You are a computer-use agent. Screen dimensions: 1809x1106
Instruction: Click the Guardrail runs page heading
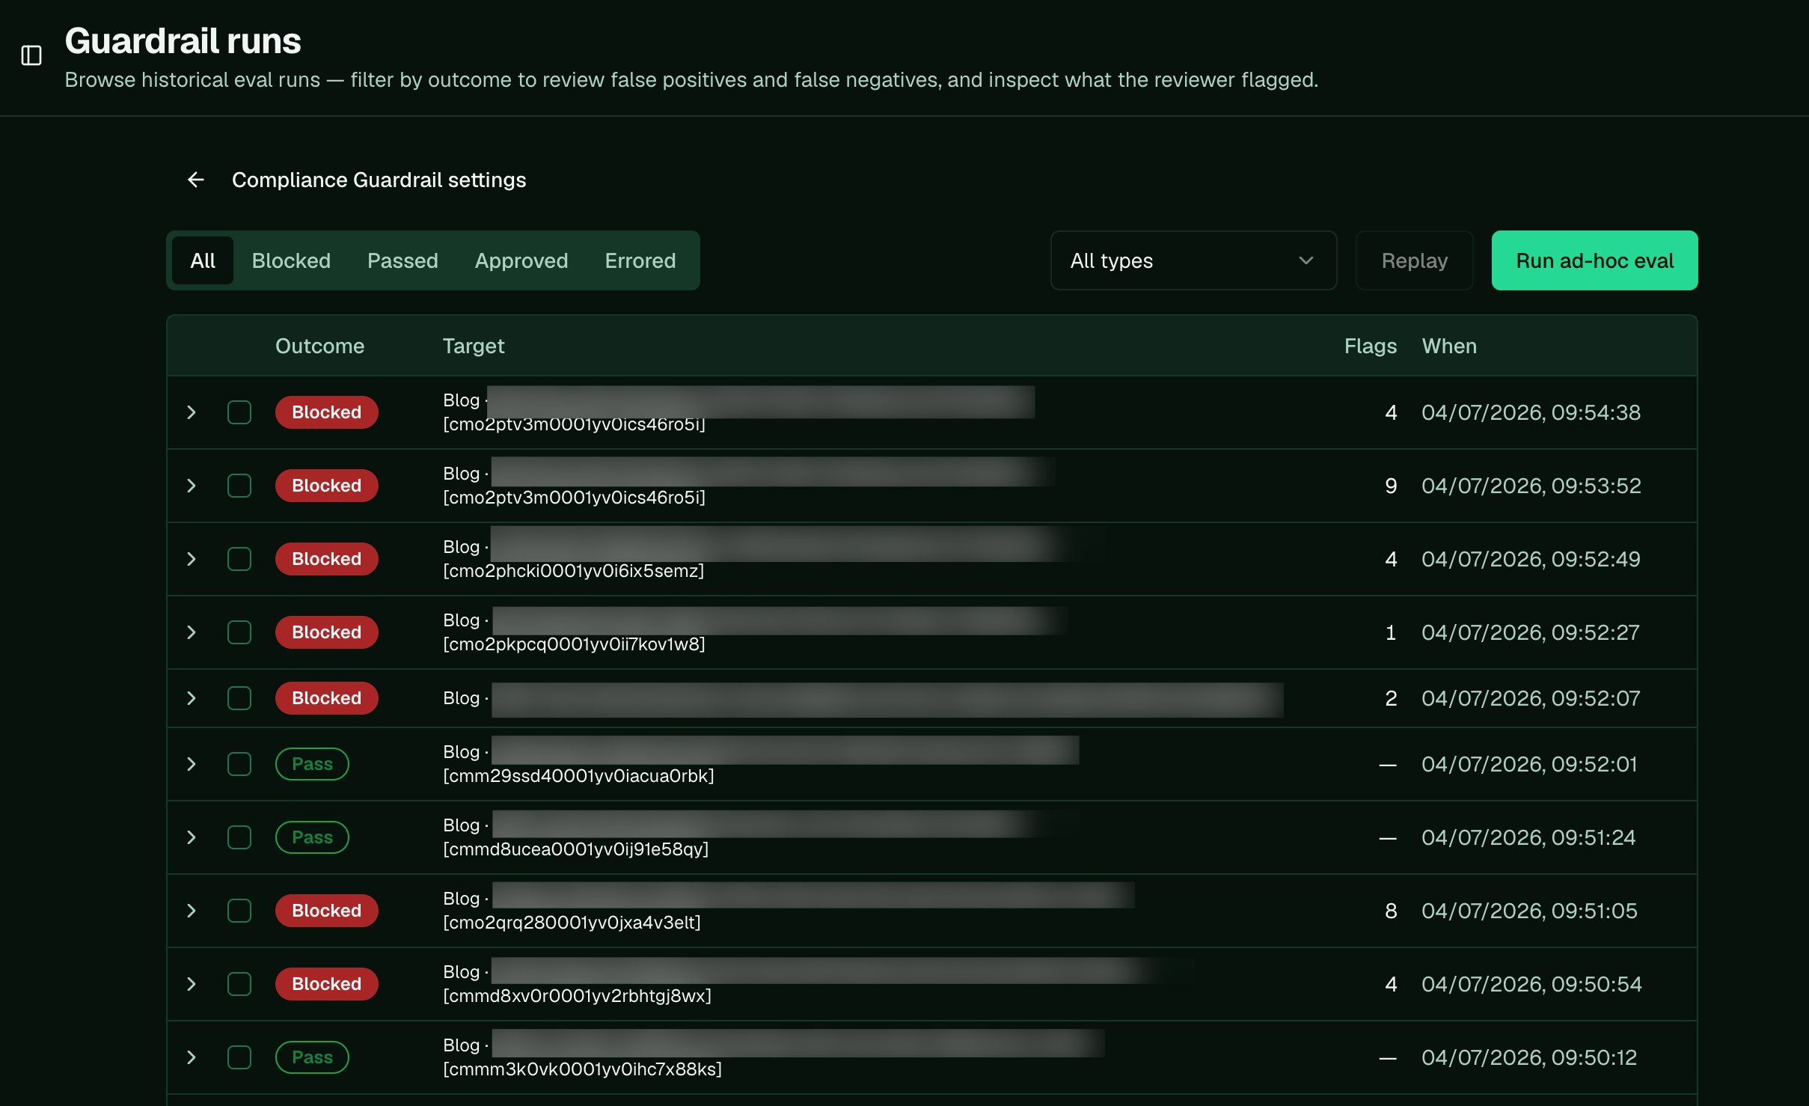tap(183, 40)
